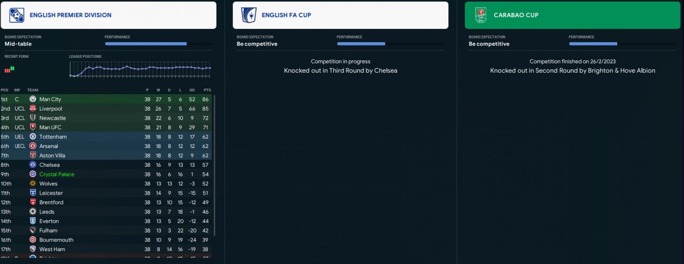
Task: Click the recent form indicator bars
Action: coord(10,69)
